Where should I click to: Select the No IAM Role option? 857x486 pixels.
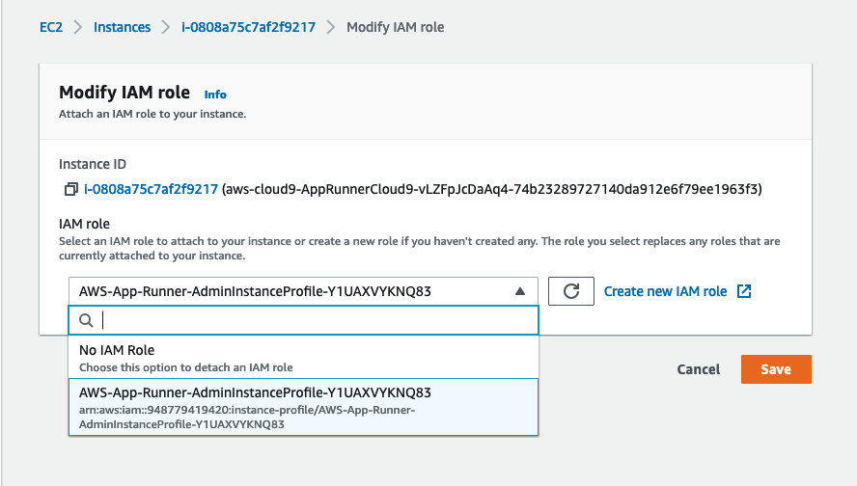[x=303, y=358]
